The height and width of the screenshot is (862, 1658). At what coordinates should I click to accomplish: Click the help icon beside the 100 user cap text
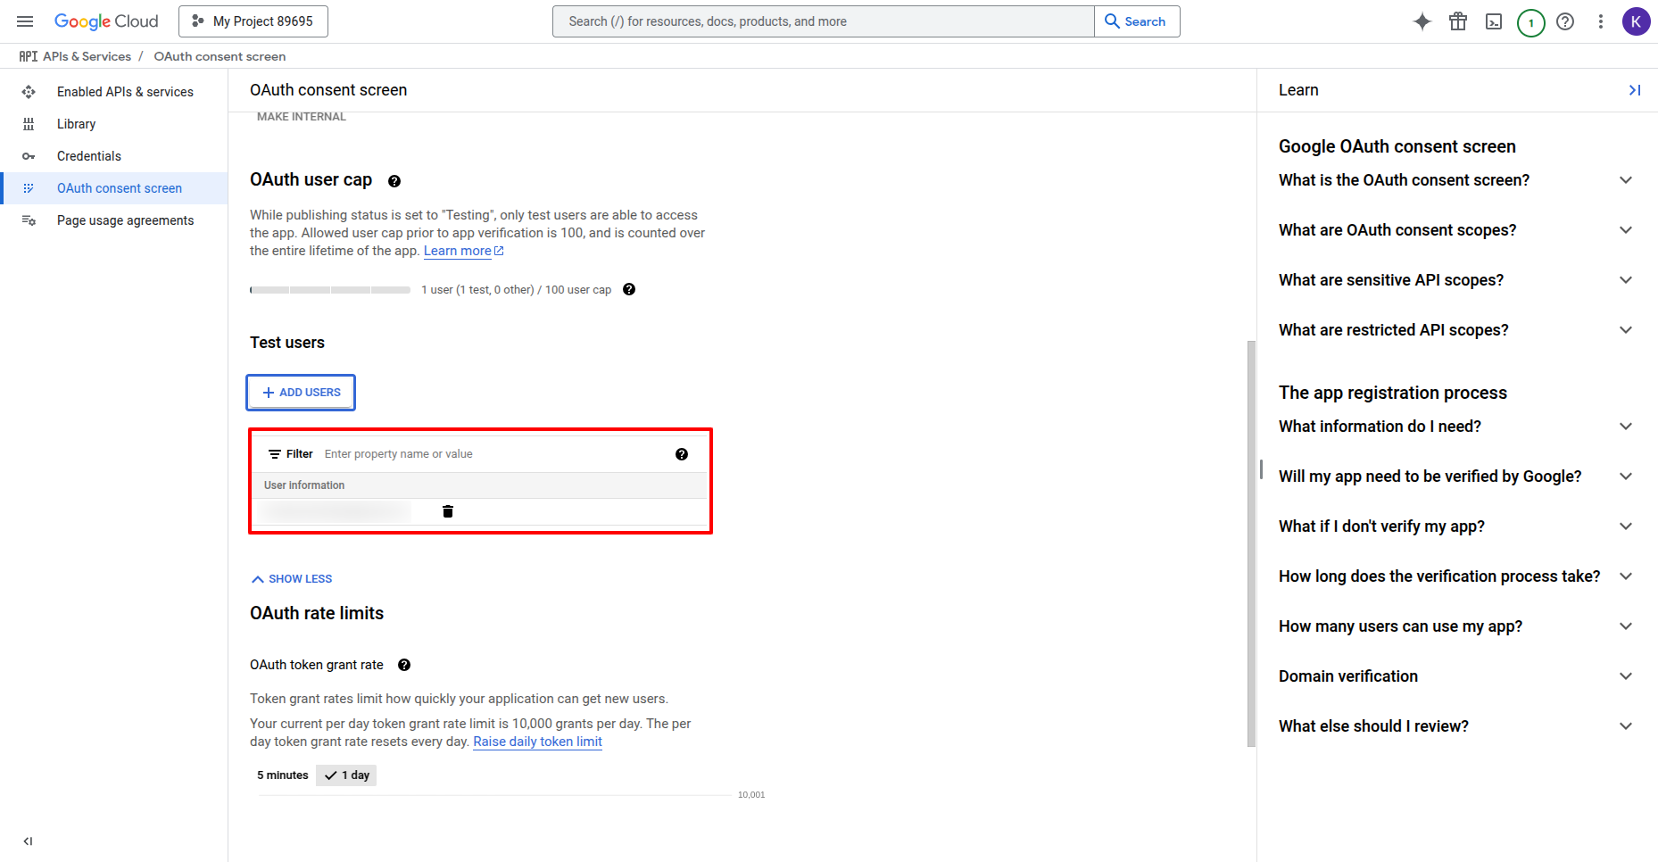[629, 289]
